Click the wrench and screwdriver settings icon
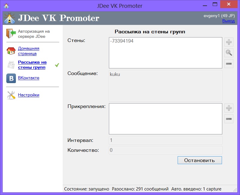 (11, 95)
